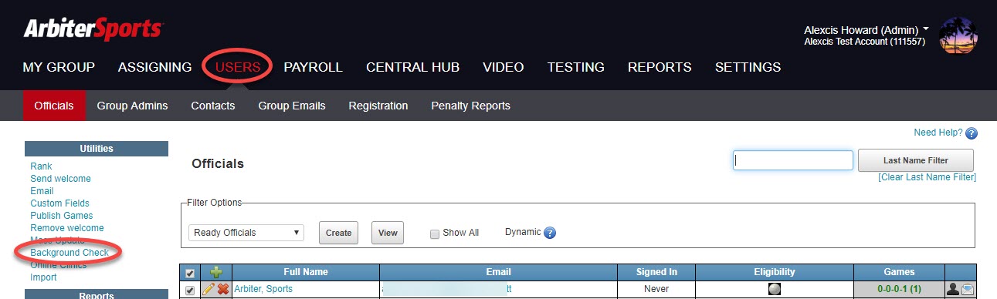Switch to the Group Admins tab
This screenshot has height=299, width=997.
point(132,106)
